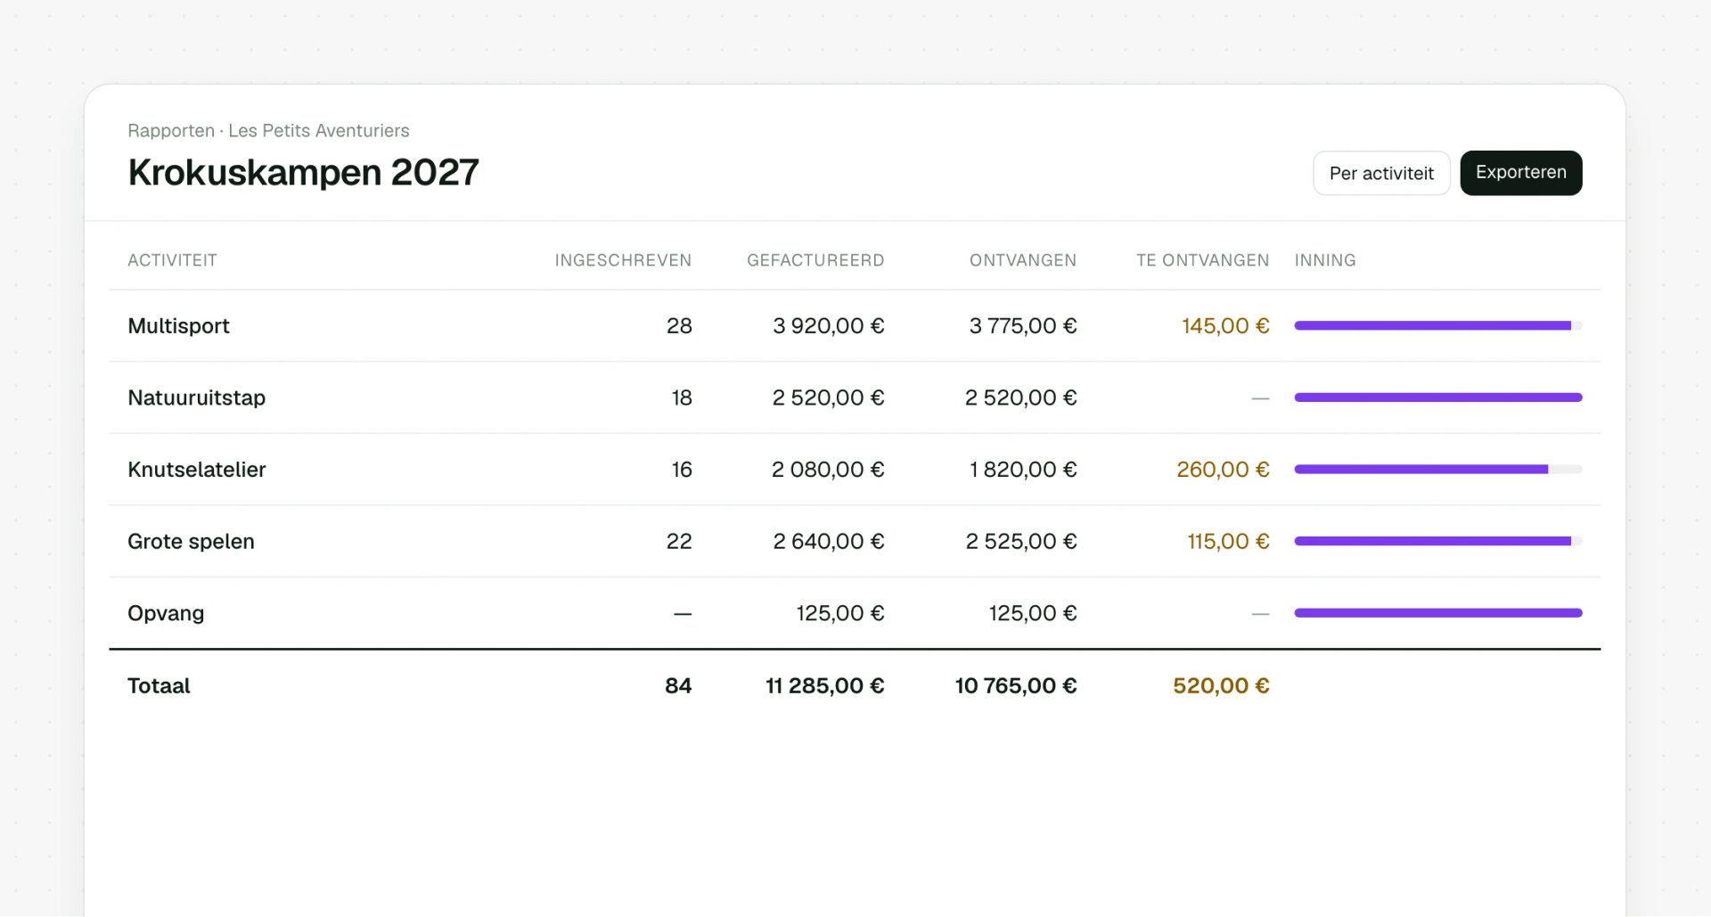Viewport: 1711px width, 917px height.
Task: Click the Natuuruitstap inning progress bar
Action: 1438,397
